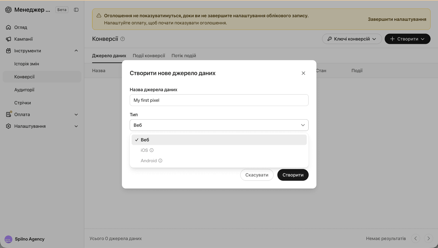Select the checked Веб option in list

point(219,140)
